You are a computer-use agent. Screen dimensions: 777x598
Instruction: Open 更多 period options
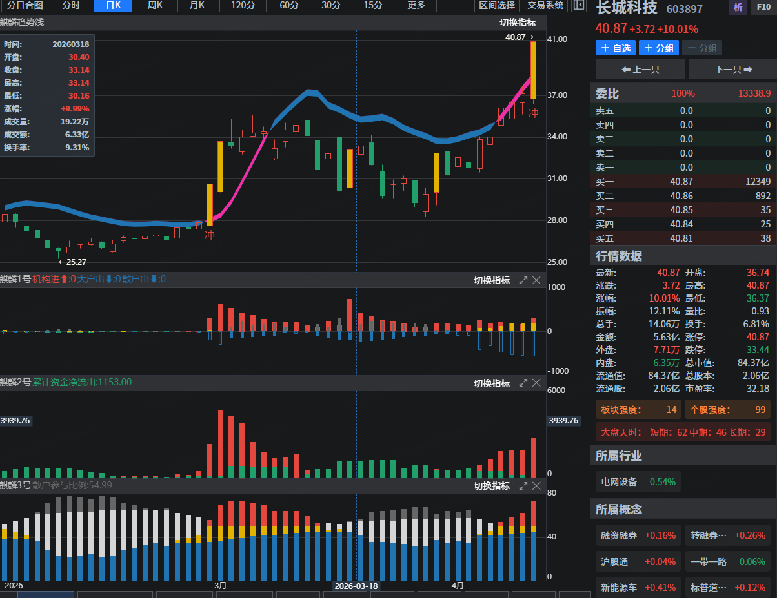coord(416,6)
